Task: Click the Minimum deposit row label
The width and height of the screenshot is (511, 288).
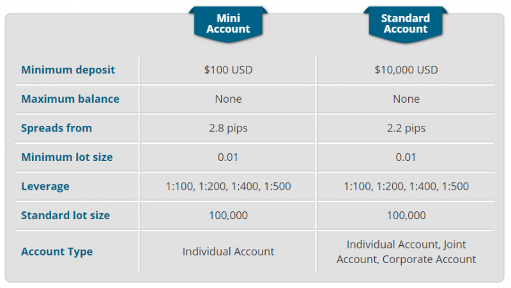Action: [x=68, y=70]
